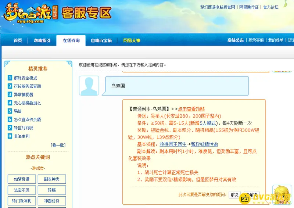The height and width of the screenshot is (208, 294).
Task: Open the 我的提单 link
Action: pos(276,40)
